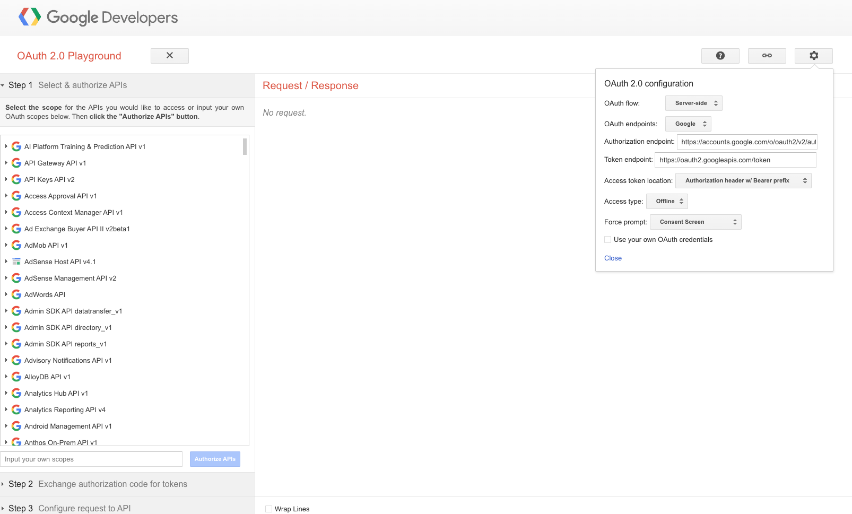Open the help icon in the toolbar
Viewport: 852px width, 514px height.
coord(720,55)
